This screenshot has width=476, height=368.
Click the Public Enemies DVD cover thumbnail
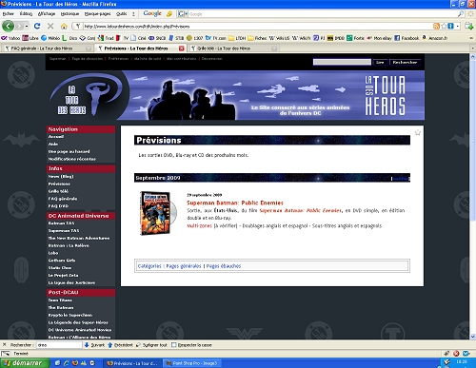click(x=157, y=213)
